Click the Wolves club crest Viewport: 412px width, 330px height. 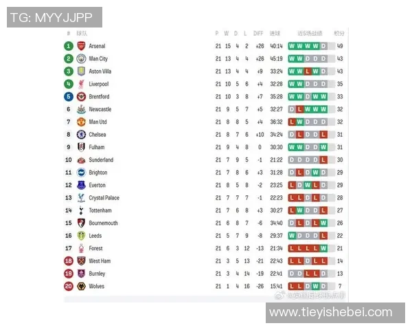coord(81,286)
